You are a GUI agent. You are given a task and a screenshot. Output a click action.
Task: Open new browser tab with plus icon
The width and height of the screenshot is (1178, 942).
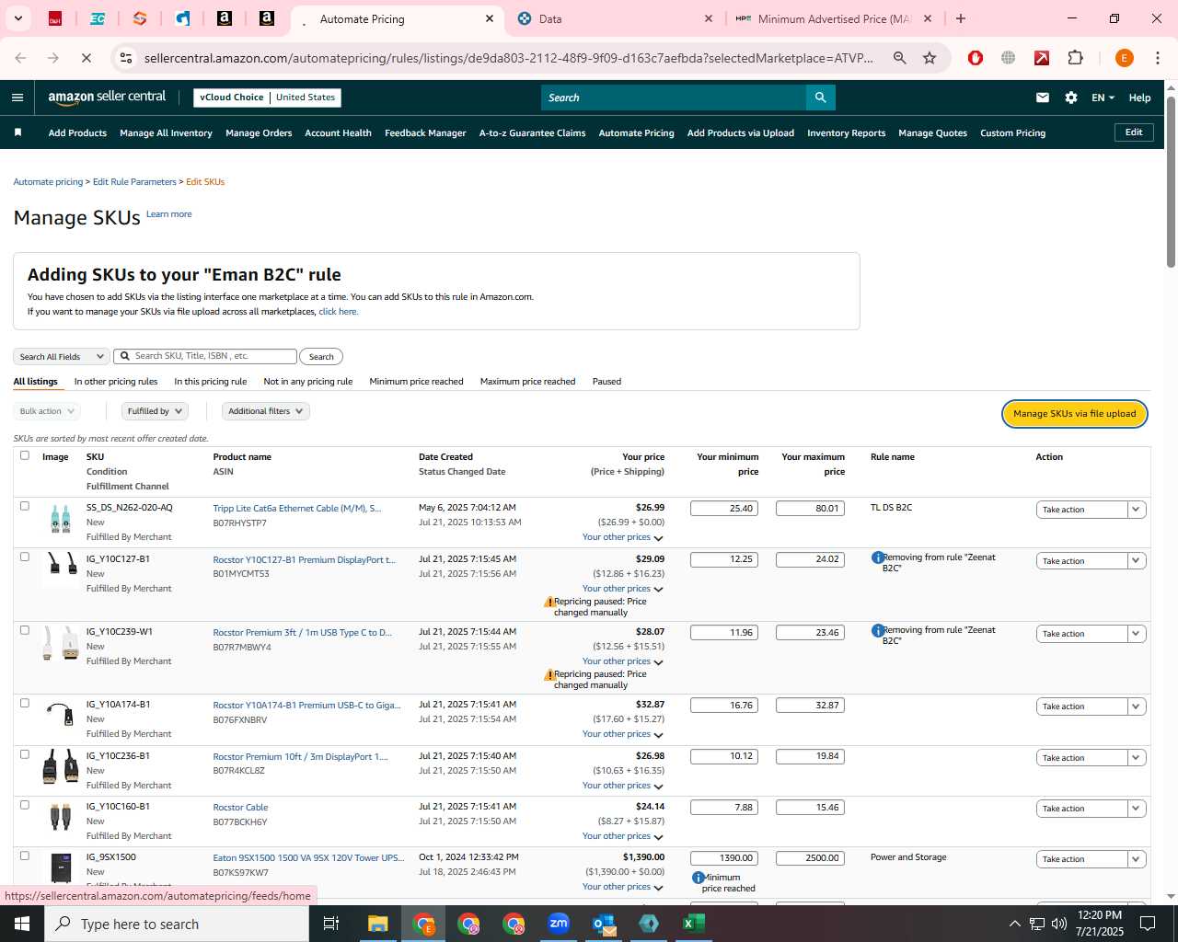(961, 18)
